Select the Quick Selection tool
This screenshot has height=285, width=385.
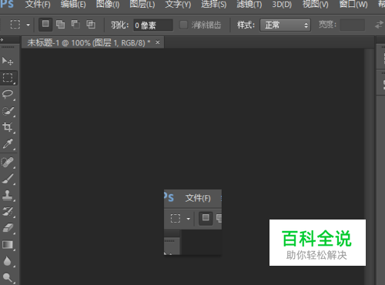(8, 111)
